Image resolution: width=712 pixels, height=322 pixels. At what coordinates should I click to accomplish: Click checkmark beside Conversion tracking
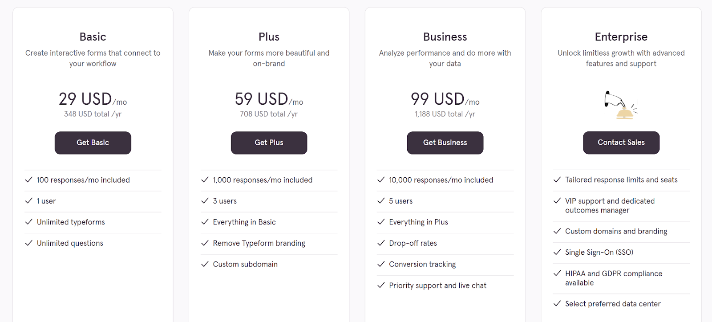pyautogui.click(x=381, y=264)
